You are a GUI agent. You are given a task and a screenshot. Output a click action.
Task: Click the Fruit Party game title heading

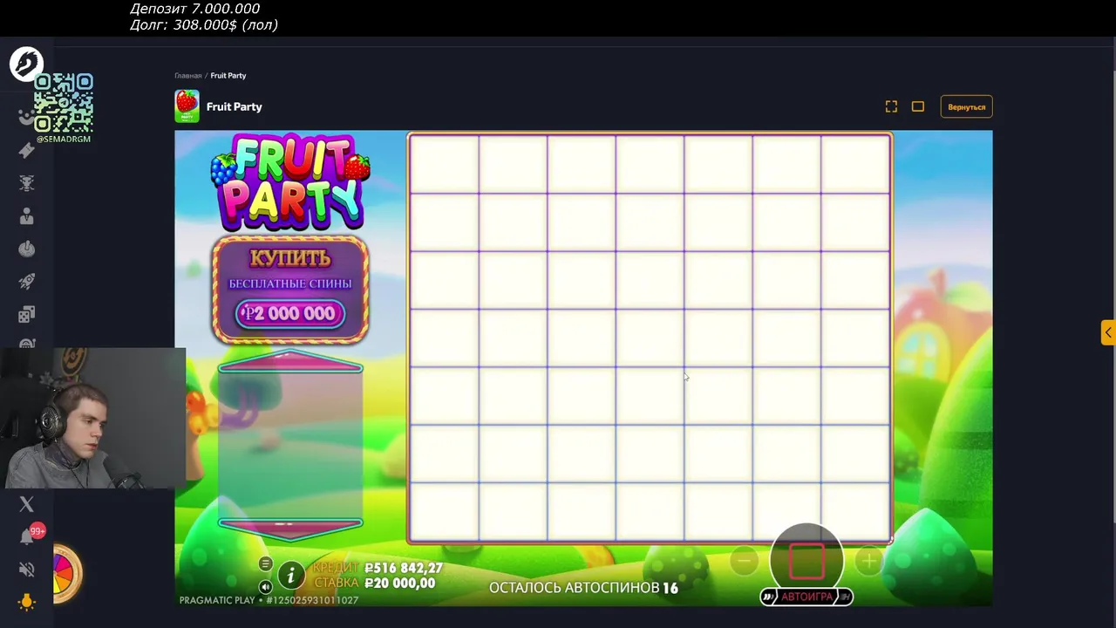pos(235,106)
